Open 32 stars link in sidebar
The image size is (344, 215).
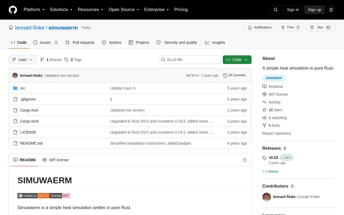pos(272,110)
